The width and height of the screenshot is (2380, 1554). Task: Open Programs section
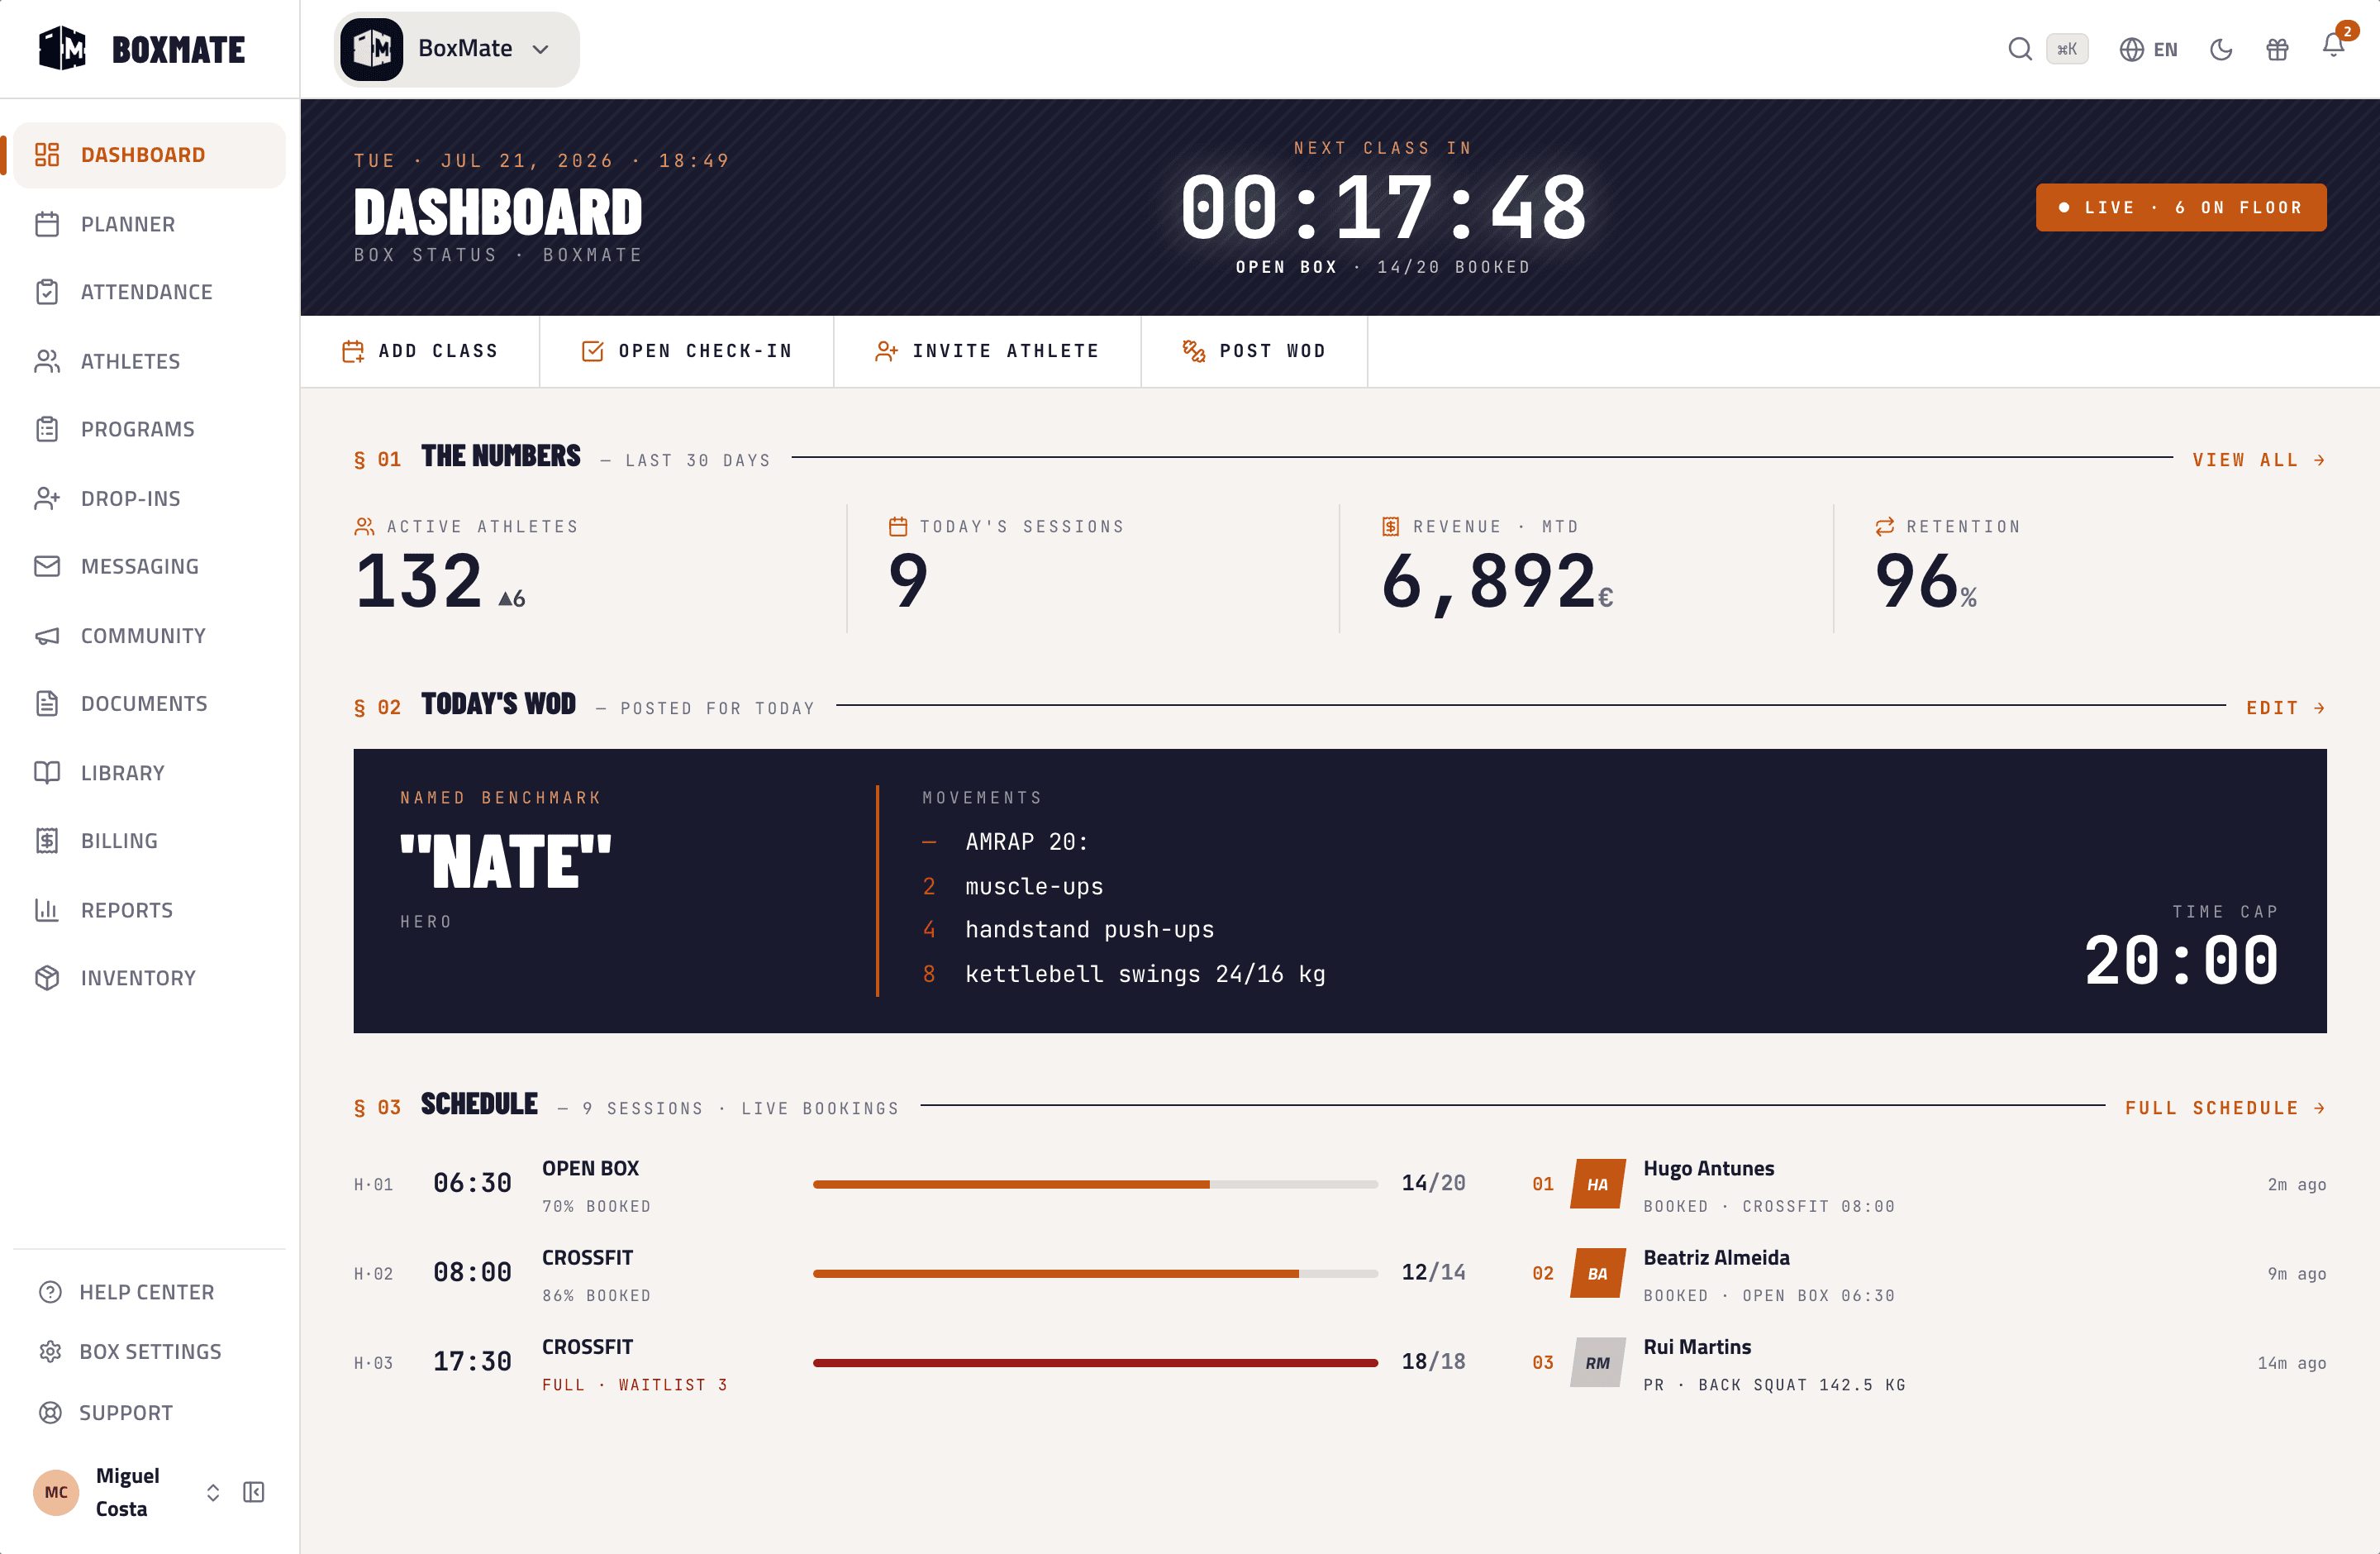tap(150, 429)
